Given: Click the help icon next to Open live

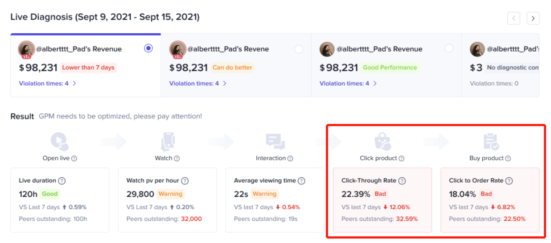Looking at the screenshot, I should pyautogui.click(x=74, y=159).
